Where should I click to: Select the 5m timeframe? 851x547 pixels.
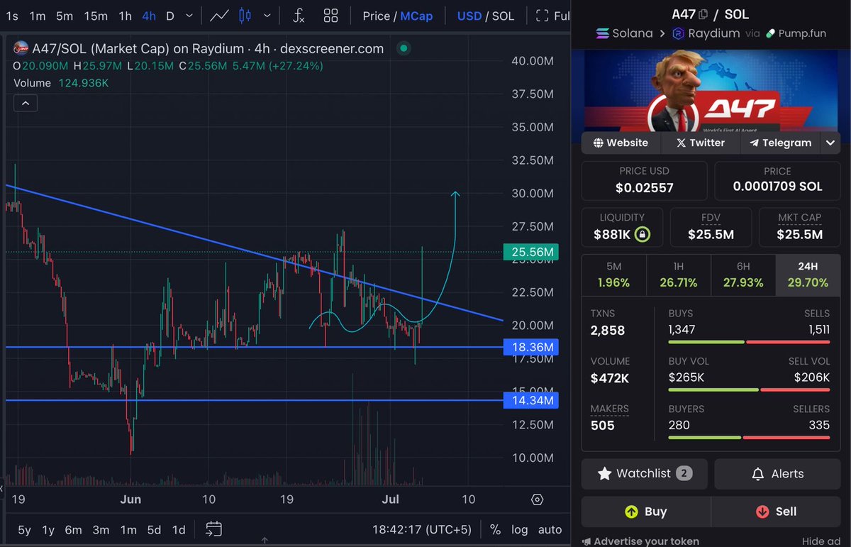click(x=64, y=16)
